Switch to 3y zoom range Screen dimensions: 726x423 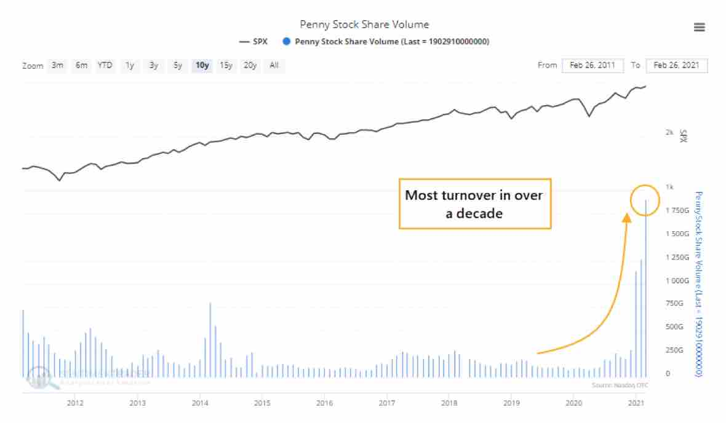(153, 65)
